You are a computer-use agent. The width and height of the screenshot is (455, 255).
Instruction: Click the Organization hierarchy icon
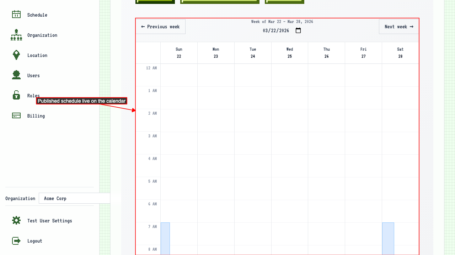[16, 35]
